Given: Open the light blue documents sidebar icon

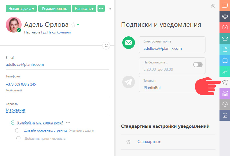Looking at the screenshot, I should [225, 49].
